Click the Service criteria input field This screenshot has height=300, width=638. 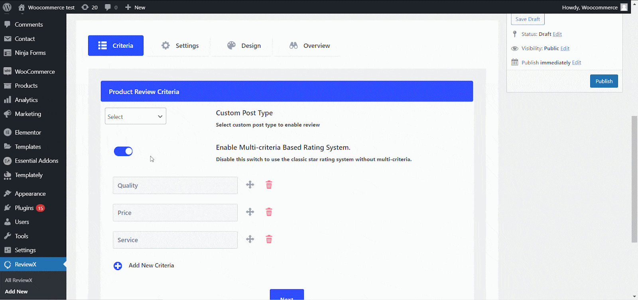(175, 240)
